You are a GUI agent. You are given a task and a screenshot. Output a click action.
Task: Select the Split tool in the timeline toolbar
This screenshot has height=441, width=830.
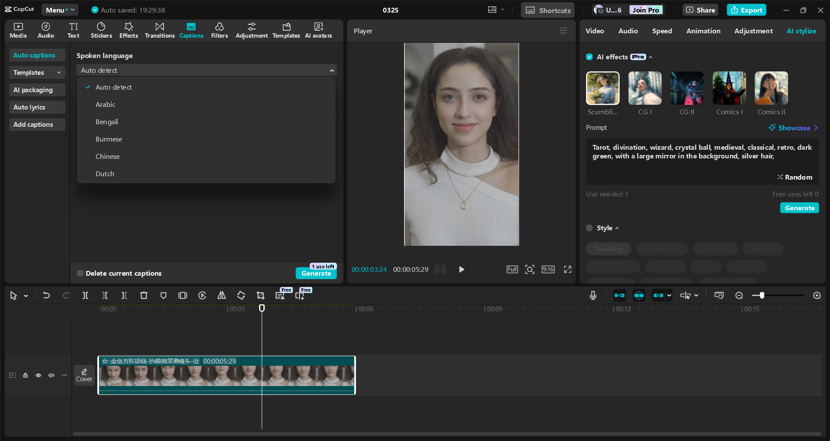coord(85,295)
